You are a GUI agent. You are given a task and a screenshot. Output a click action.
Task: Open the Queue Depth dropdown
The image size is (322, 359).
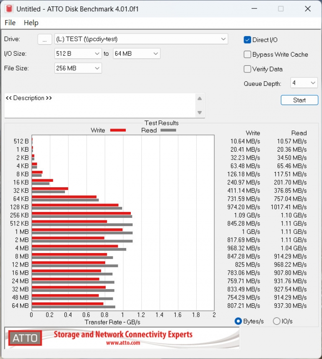pyautogui.click(x=304, y=83)
